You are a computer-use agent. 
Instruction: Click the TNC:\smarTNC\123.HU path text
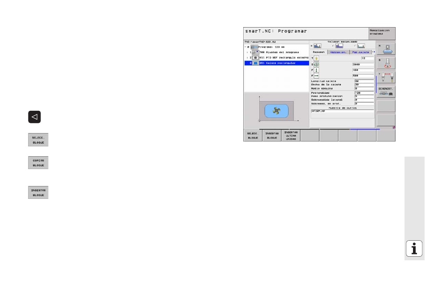(x=260, y=42)
